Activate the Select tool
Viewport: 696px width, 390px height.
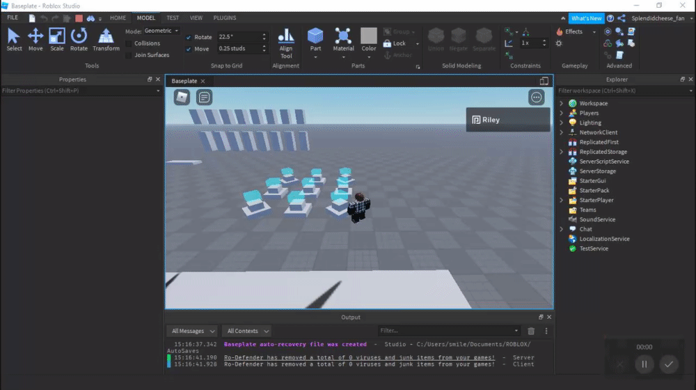pyautogui.click(x=14, y=40)
